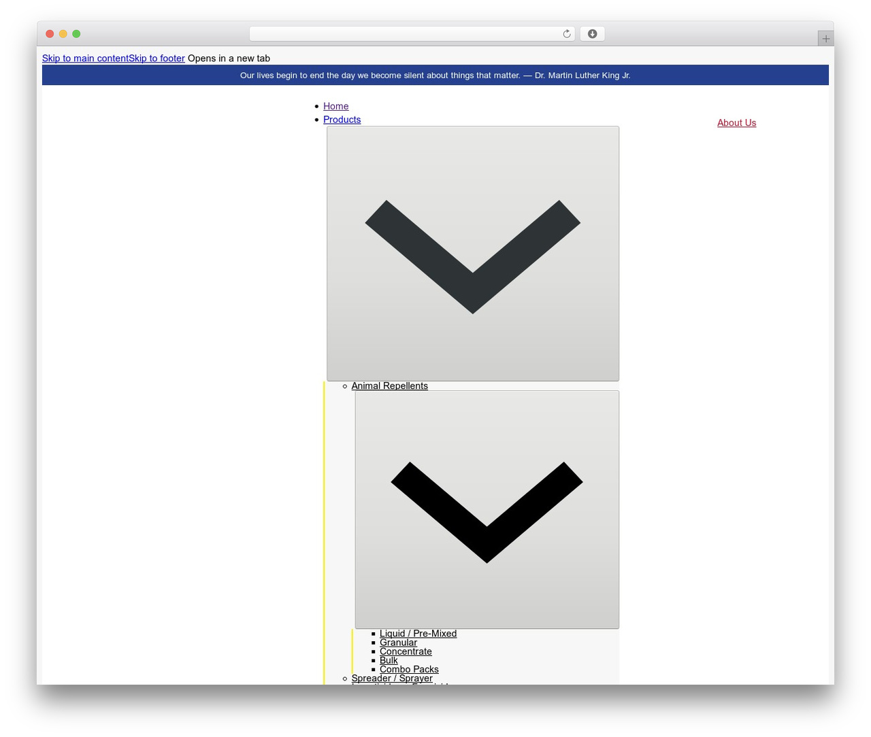Open a new browser tab with the plus button
The image size is (871, 737).
click(x=825, y=39)
